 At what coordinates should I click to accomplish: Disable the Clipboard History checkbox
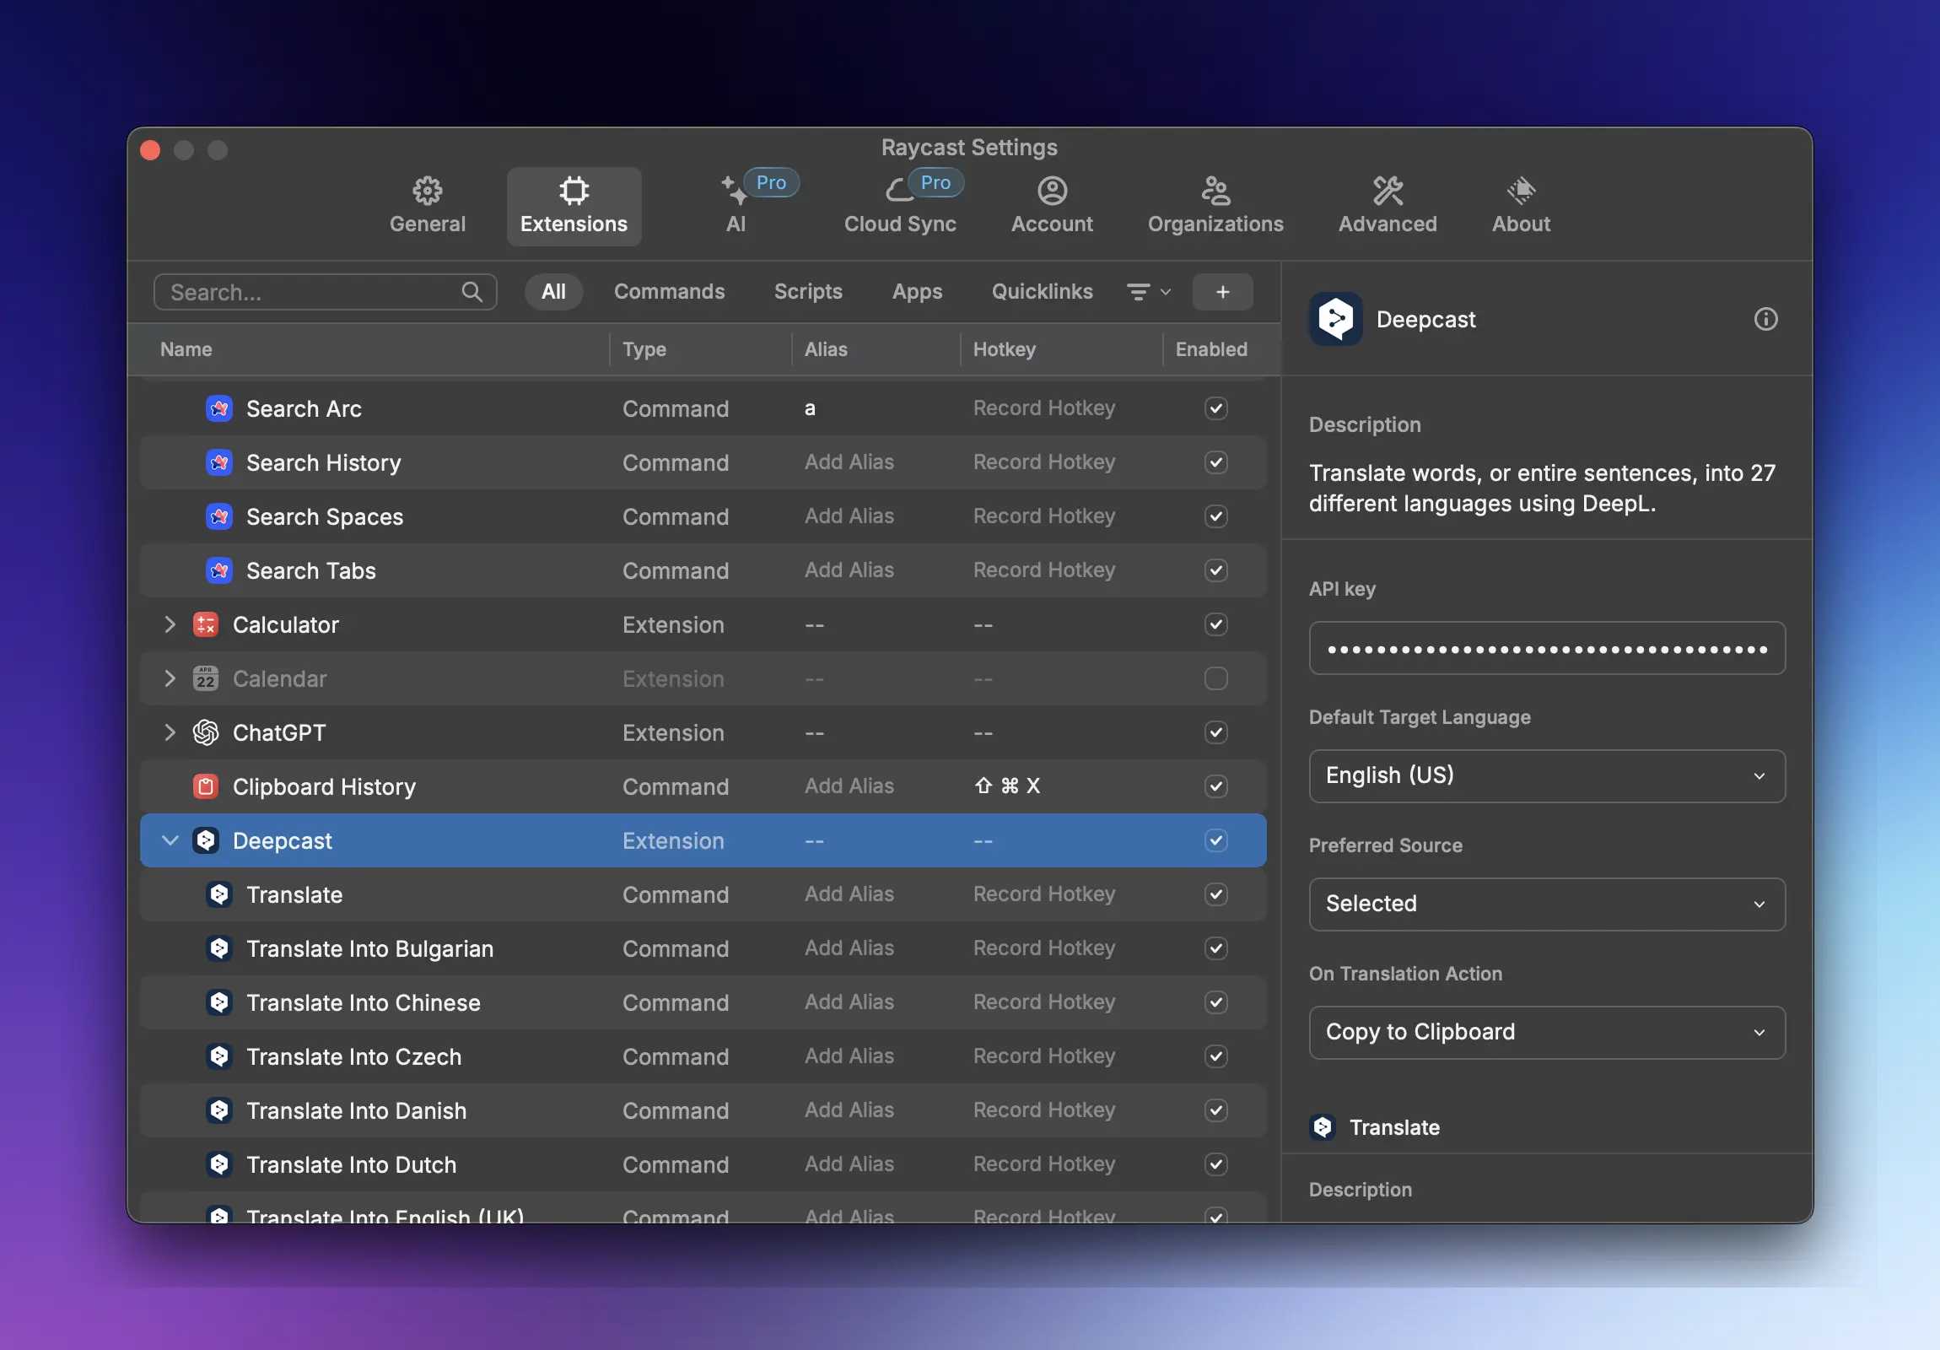coord(1215,786)
